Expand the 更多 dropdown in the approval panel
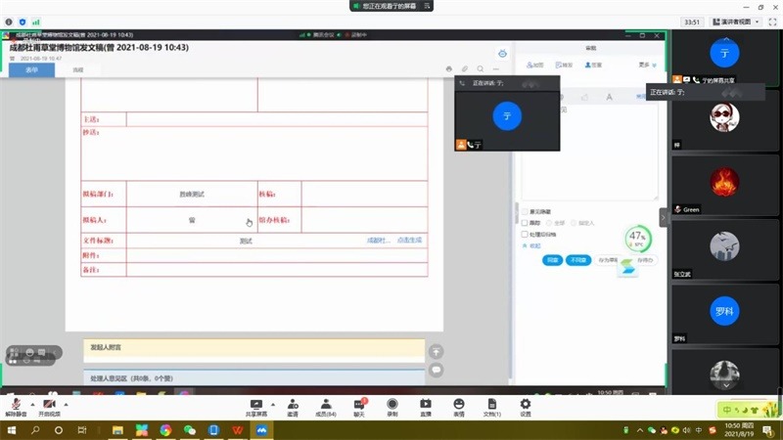 pos(645,65)
